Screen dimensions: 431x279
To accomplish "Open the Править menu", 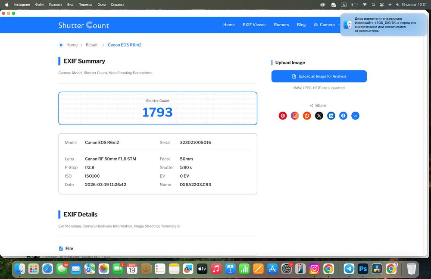I will pyautogui.click(x=56, y=5).
